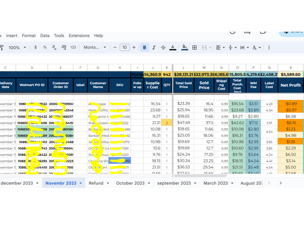Expand the merge cells dropdown arrow
304x228 pixels.
(210, 48)
